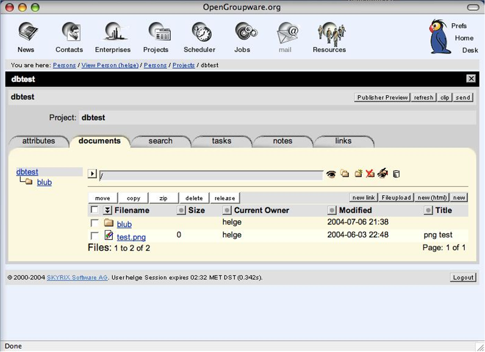
Task: Select blub folder in the tree
Action: (x=44, y=182)
